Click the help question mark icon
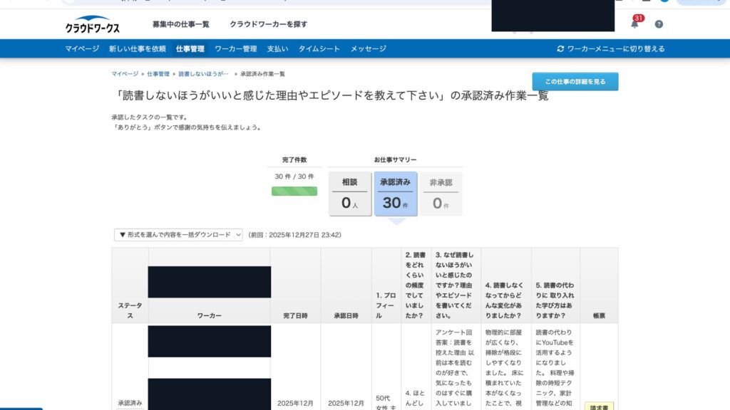730x410 pixels. (659, 24)
